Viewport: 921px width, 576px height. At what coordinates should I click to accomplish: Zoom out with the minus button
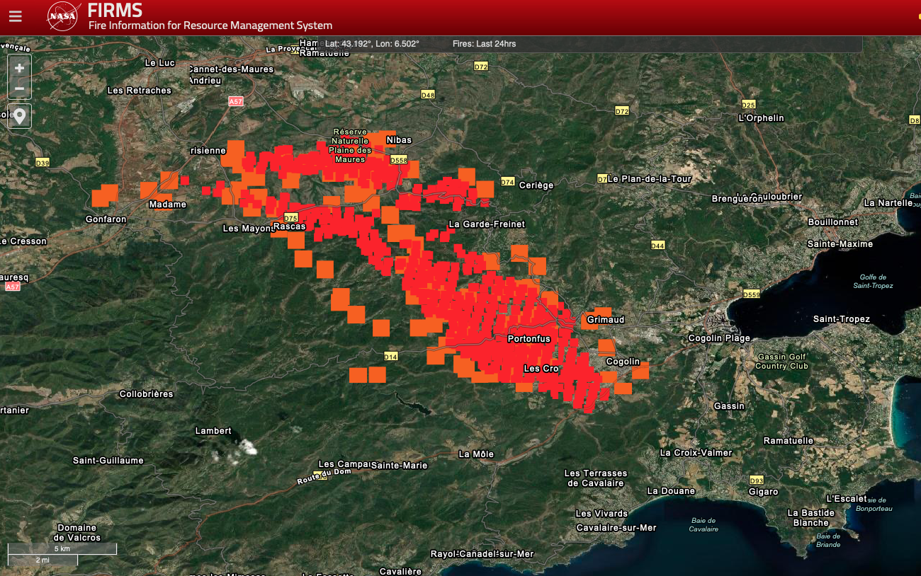tap(19, 88)
